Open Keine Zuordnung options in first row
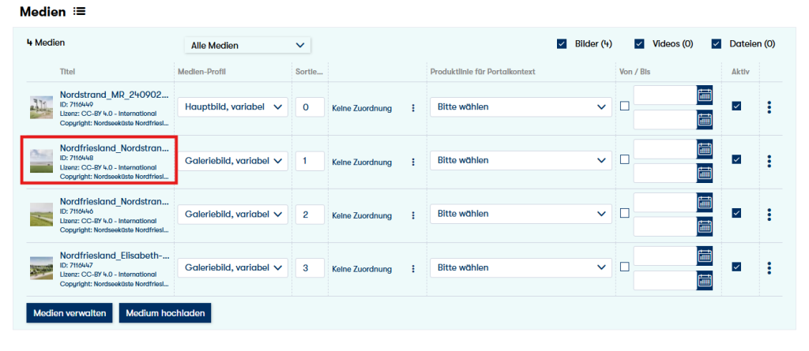The width and height of the screenshot is (809, 351). click(x=412, y=108)
